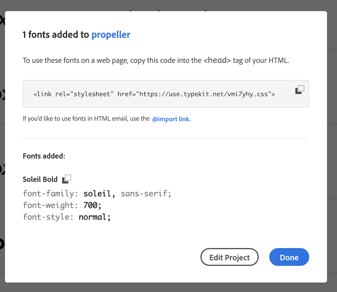The height and width of the screenshot is (292, 337).
Task: Click the 1 fonts added dialog title
Action: (76, 34)
